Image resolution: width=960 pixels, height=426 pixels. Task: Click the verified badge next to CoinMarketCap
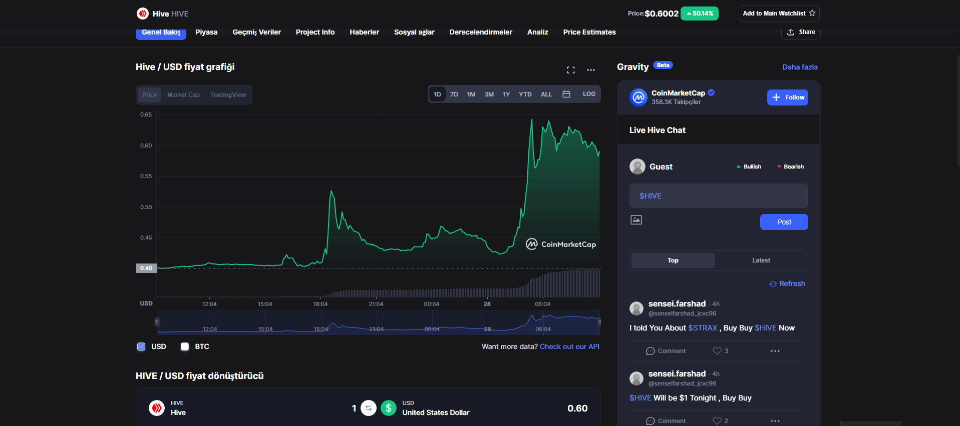point(711,92)
